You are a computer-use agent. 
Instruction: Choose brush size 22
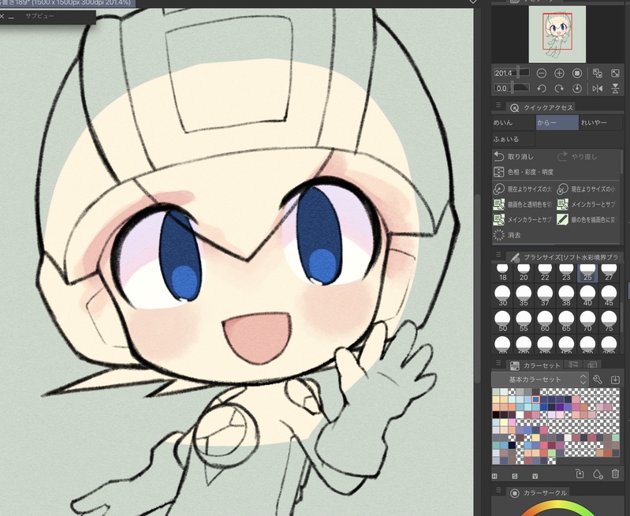coord(545,272)
